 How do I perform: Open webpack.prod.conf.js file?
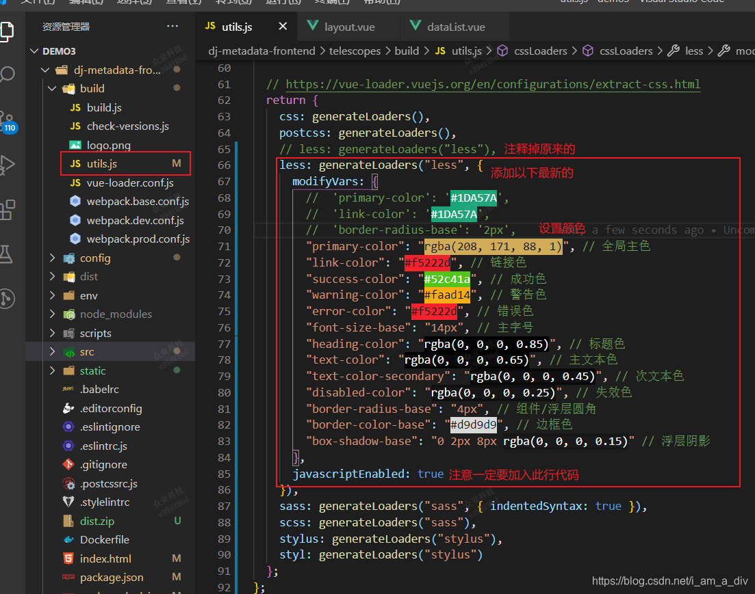[x=138, y=239]
